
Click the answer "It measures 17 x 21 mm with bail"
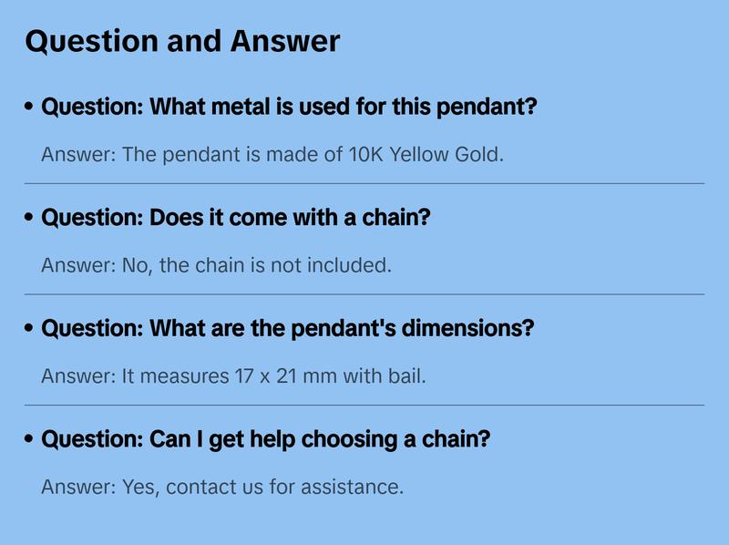[233, 375]
